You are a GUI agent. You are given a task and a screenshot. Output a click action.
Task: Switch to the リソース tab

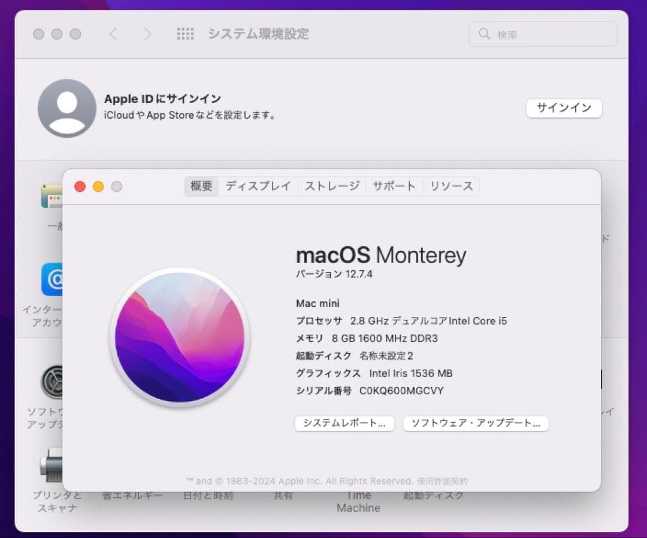pyautogui.click(x=451, y=186)
